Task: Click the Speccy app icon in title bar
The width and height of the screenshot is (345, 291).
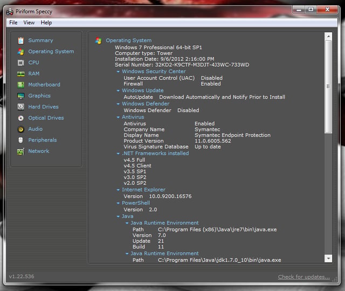Action: click(10, 12)
